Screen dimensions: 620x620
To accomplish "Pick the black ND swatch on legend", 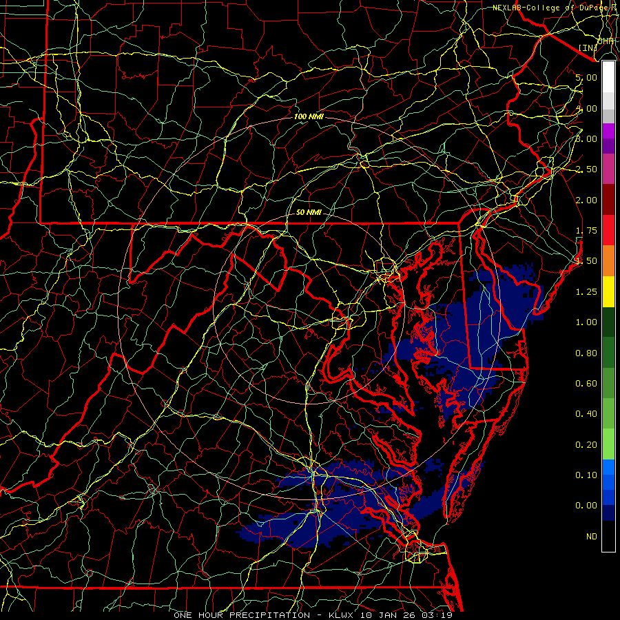I will click(608, 536).
